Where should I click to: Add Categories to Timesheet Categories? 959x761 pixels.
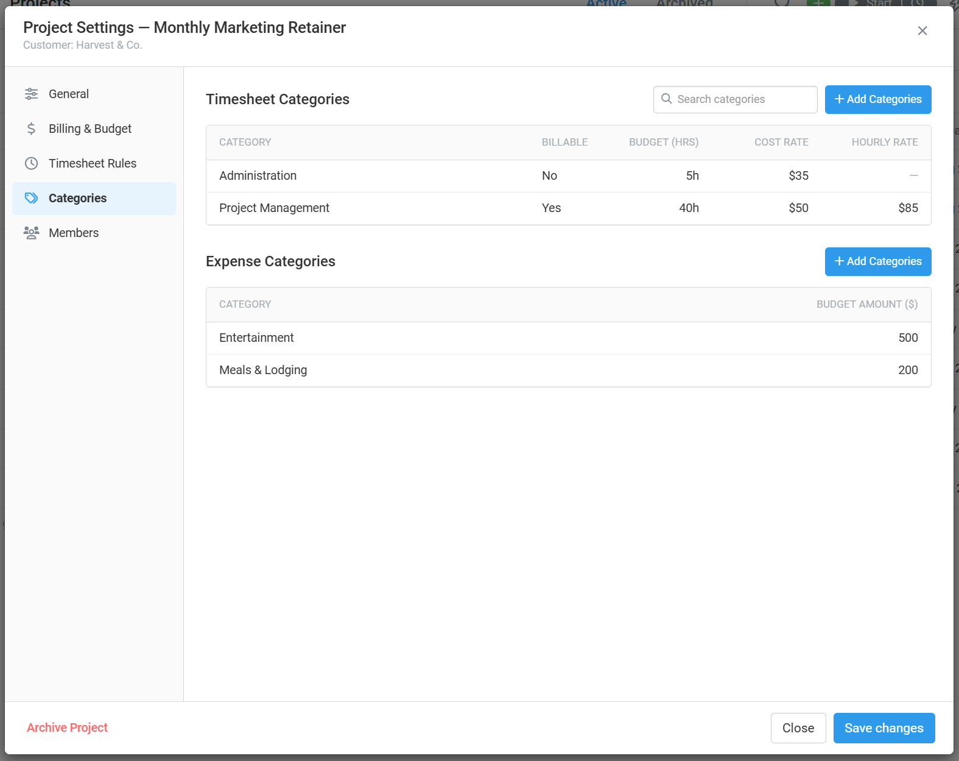click(878, 99)
